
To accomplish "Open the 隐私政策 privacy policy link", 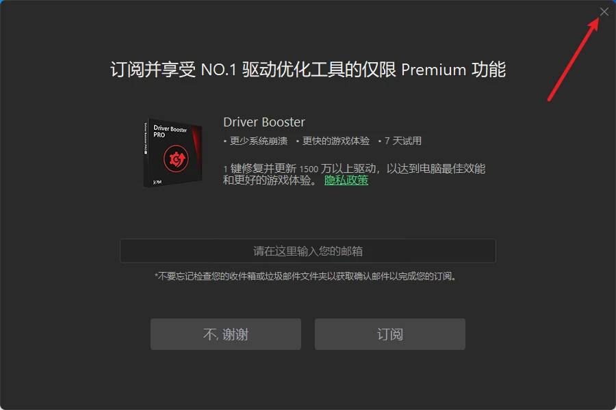I will [346, 180].
